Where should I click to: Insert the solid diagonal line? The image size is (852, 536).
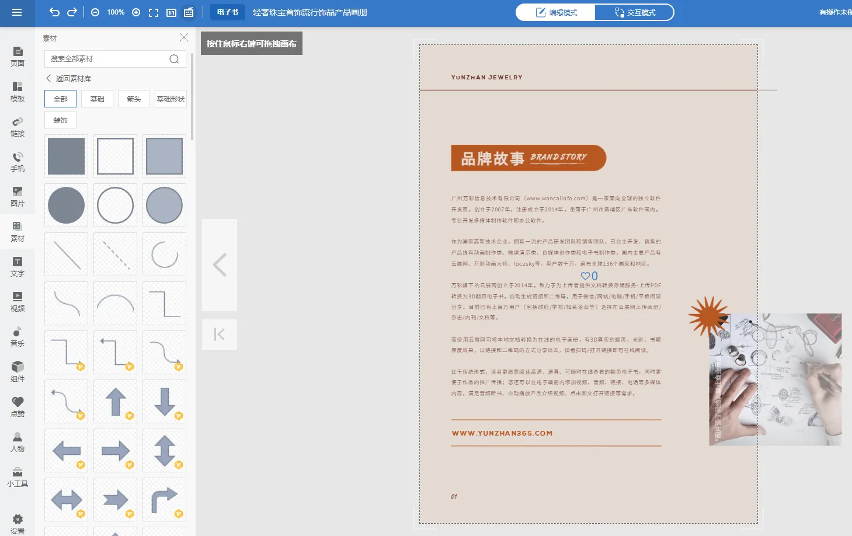pyautogui.click(x=66, y=254)
